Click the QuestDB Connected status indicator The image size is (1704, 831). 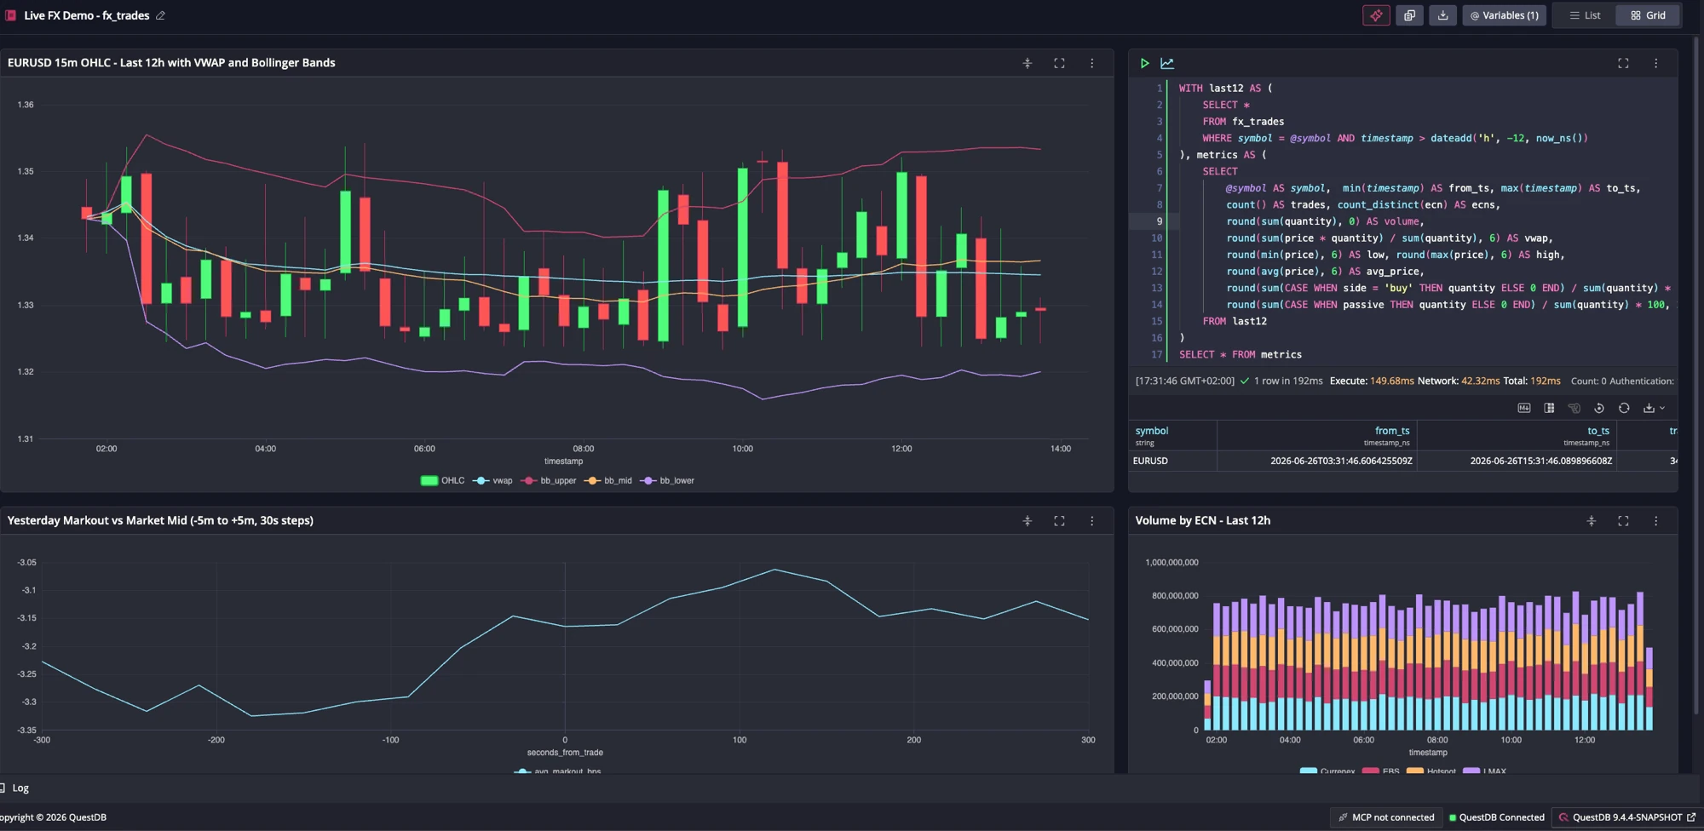(1496, 817)
